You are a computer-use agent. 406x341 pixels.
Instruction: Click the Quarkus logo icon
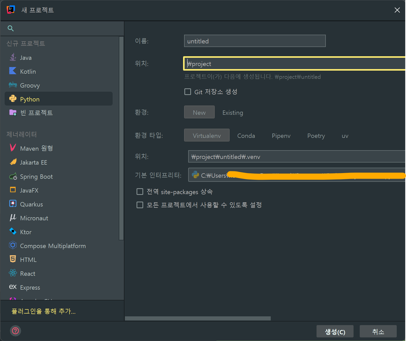[13, 204]
